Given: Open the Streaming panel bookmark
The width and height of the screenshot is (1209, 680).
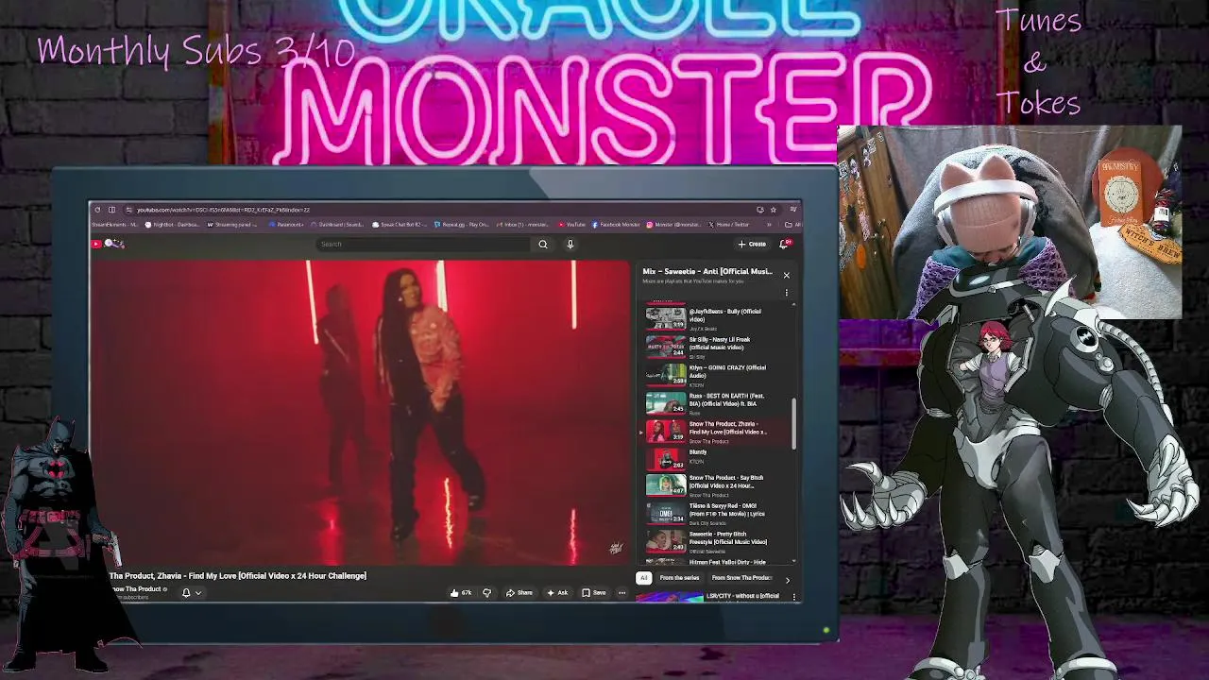Looking at the screenshot, I should tap(232, 225).
